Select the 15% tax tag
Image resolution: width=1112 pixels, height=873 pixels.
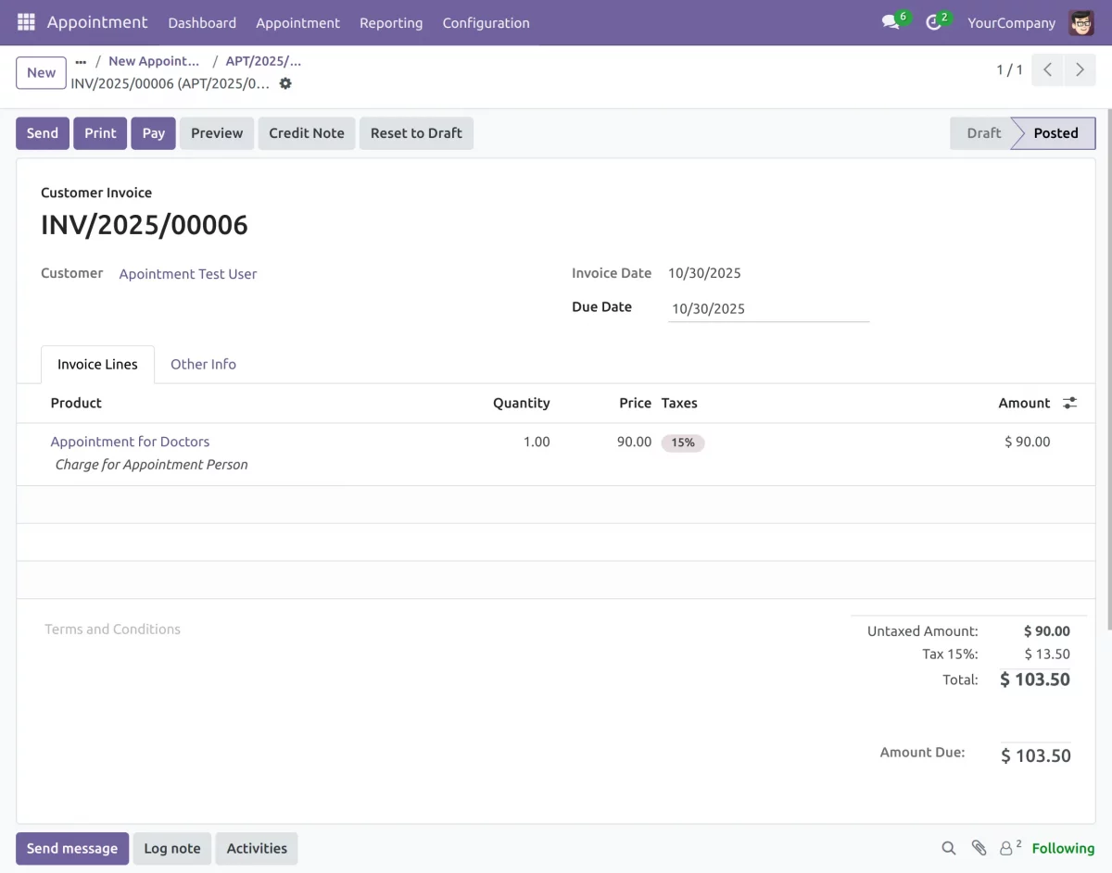point(683,443)
